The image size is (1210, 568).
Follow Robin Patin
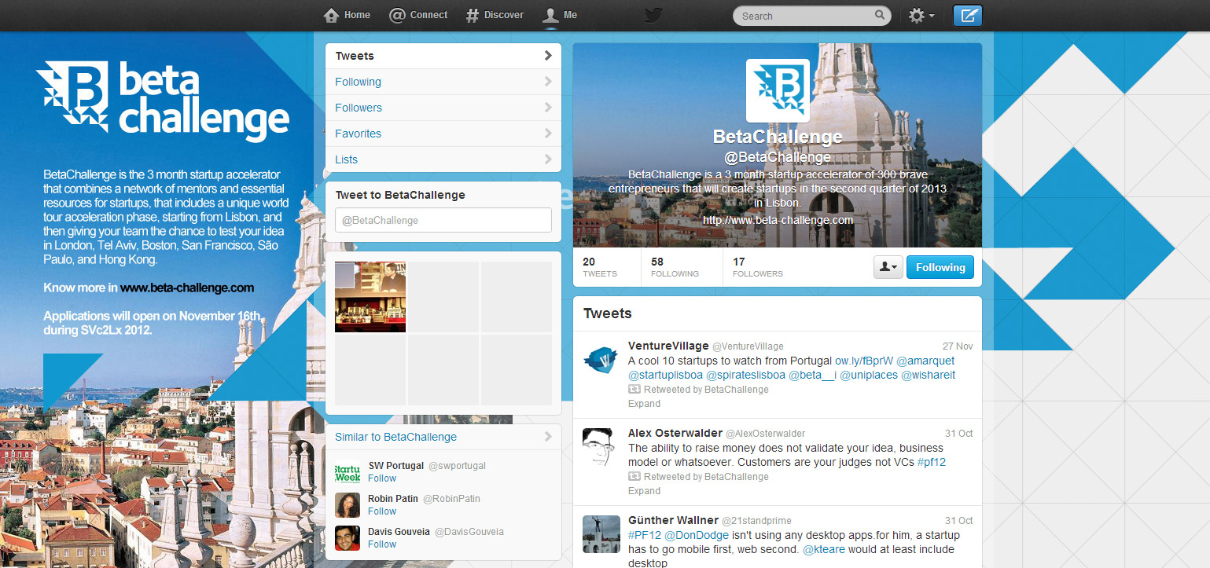tap(381, 511)
